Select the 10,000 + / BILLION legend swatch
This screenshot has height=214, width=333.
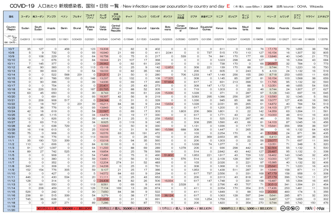(186, 208)
